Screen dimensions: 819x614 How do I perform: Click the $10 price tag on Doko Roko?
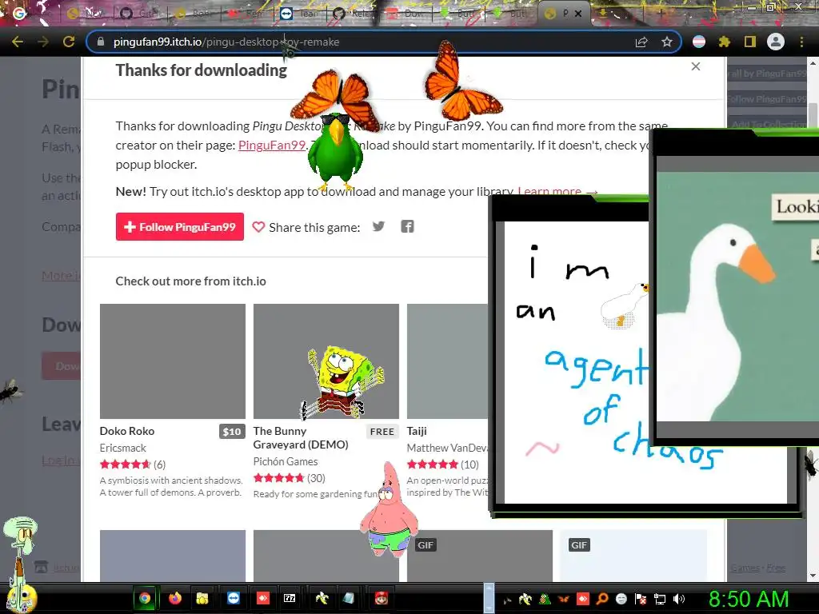click(x=232, y=431)
